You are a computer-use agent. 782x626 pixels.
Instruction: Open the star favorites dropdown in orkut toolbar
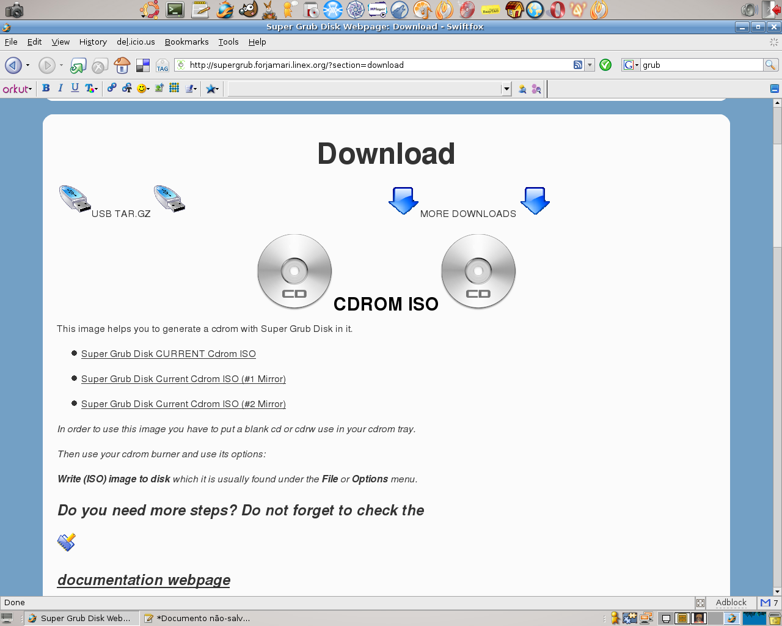[x=212, y=89]
